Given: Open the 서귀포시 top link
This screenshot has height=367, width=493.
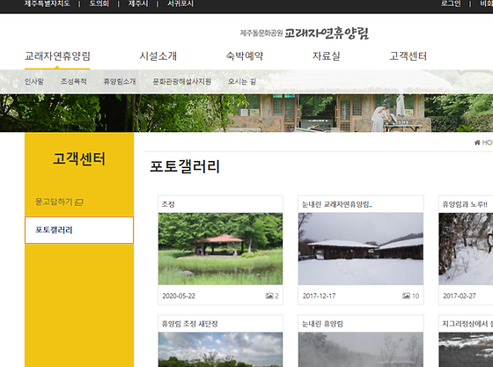Looking at the screenshot, I should coord(180,4).
